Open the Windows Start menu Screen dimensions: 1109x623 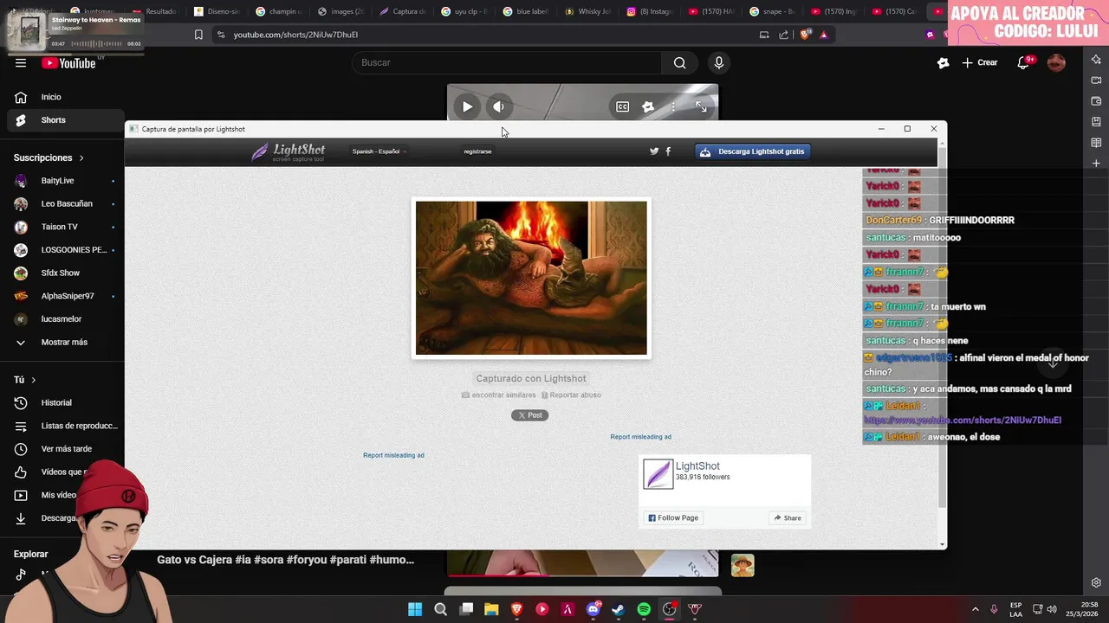tap(415, 609)
